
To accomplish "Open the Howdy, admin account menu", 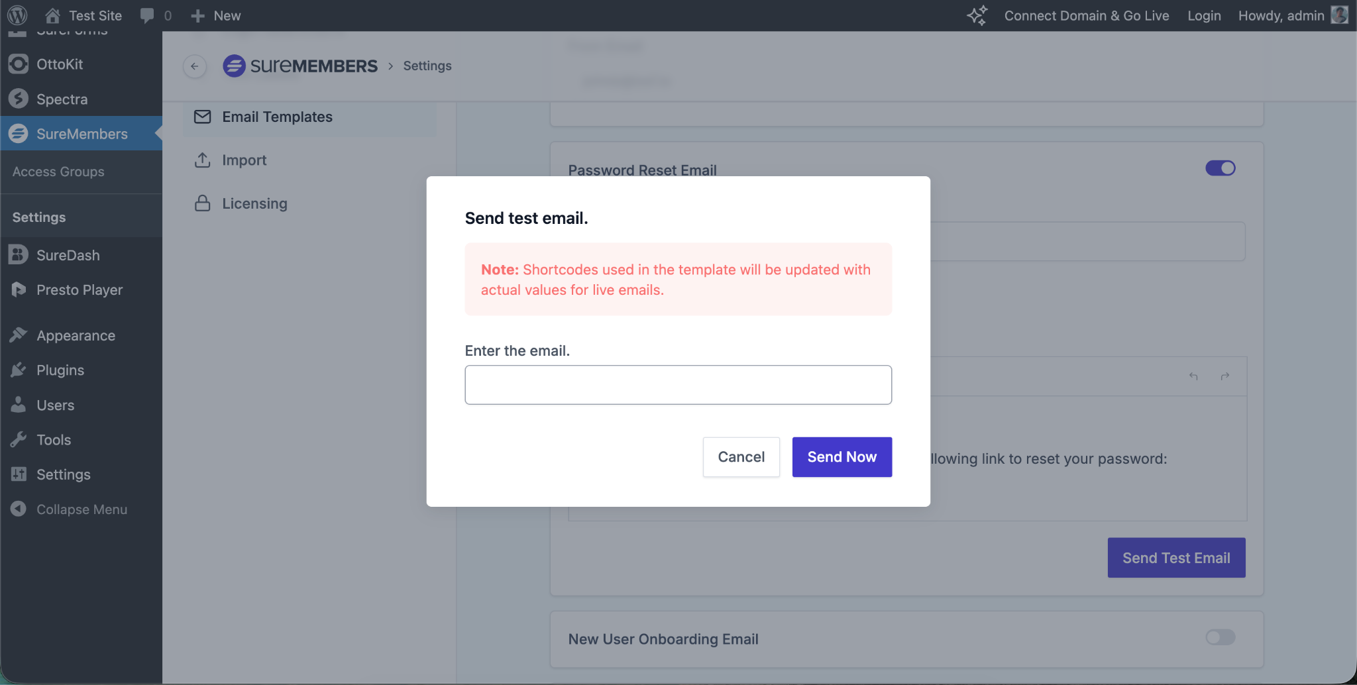I will [1281, 15].
